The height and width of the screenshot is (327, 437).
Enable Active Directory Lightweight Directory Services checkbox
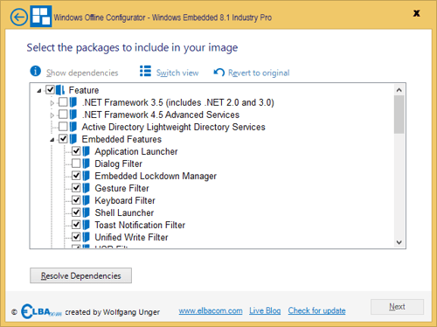point(63,127)
